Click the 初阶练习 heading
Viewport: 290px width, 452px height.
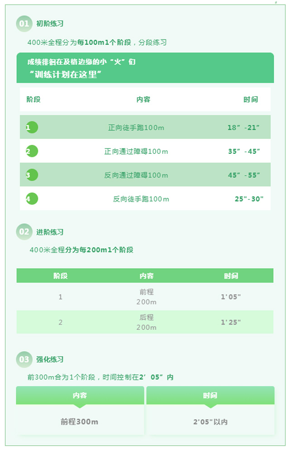50,24
